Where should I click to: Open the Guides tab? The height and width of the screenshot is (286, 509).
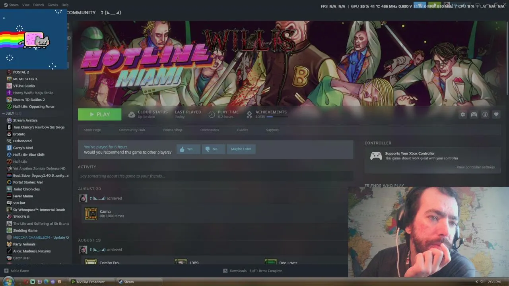pos(242,130)
